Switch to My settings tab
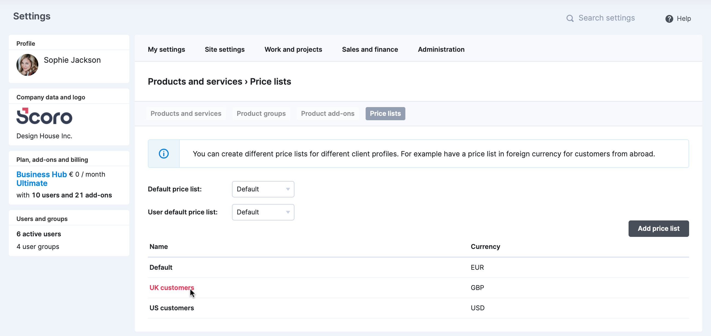Screen dimensions: 711x336 pyautogui.click(x=167, y=49)
